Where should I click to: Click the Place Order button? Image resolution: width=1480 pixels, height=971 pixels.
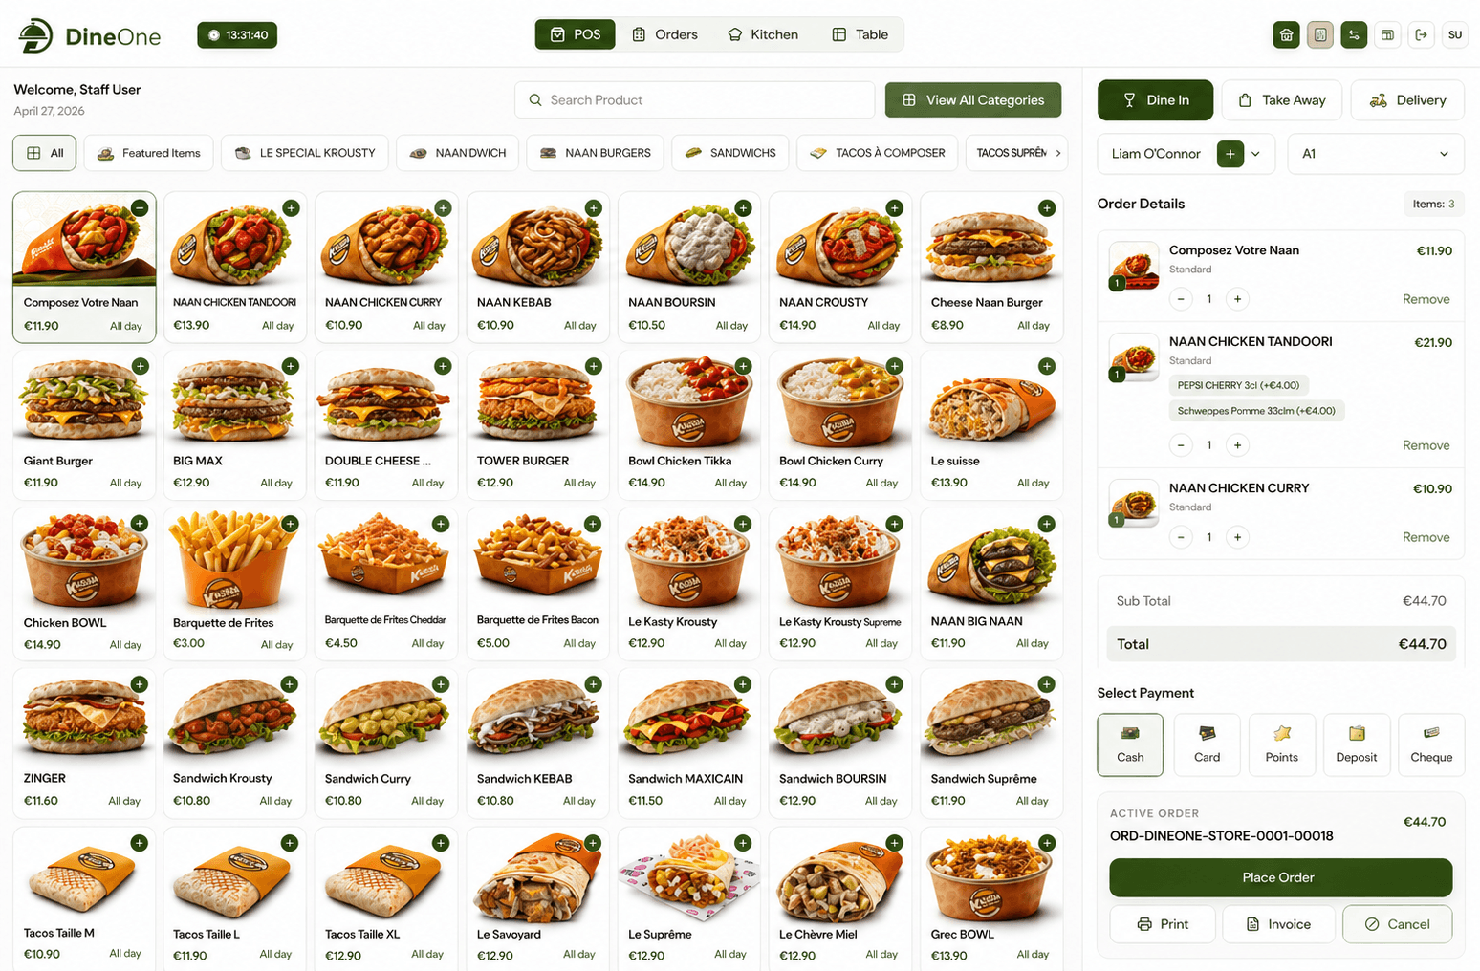point(1280,877)
